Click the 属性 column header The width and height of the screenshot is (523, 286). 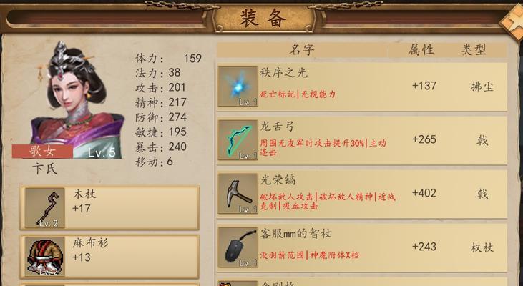point(421,50)
